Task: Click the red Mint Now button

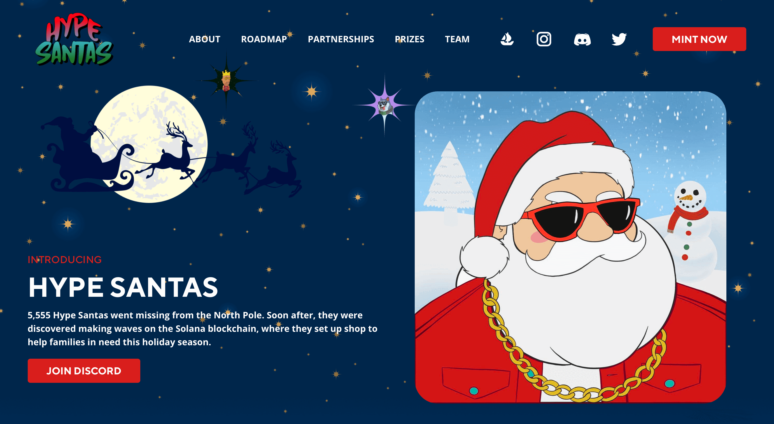Action: pyautogui.click(x=699, y=39)
